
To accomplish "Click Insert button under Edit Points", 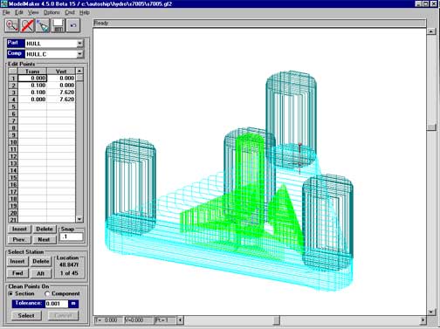I will [x=19, y=230].
